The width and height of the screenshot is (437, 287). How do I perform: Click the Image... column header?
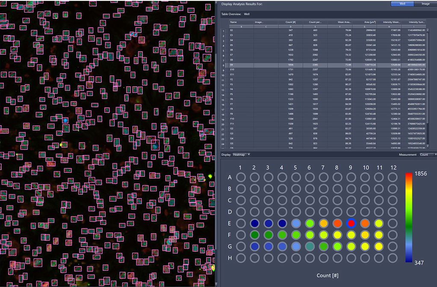point(266,22)
